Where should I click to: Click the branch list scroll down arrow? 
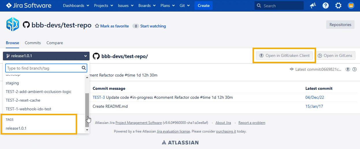(87, 130)
